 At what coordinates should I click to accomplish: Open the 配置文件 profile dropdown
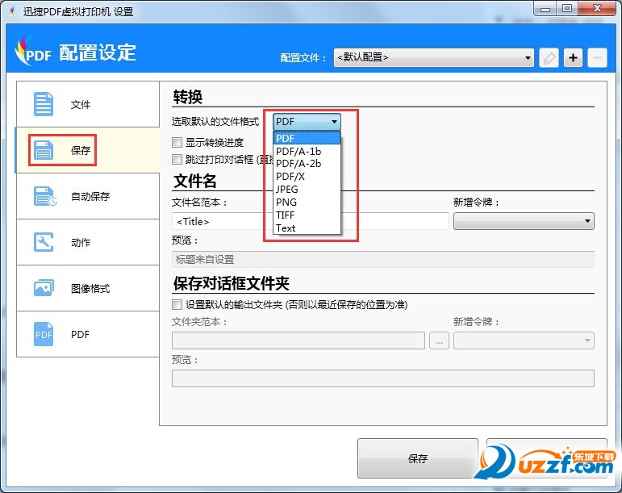[433, 57]
